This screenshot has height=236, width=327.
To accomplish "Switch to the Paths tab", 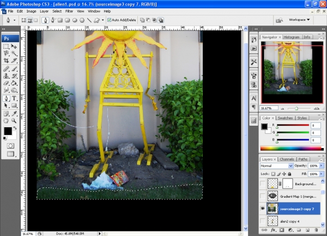I will point(302,160).
